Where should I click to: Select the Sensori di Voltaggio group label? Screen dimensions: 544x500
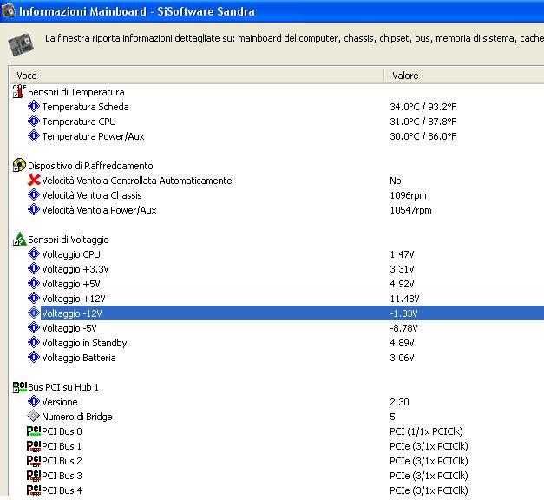click(x=69, y=240)
